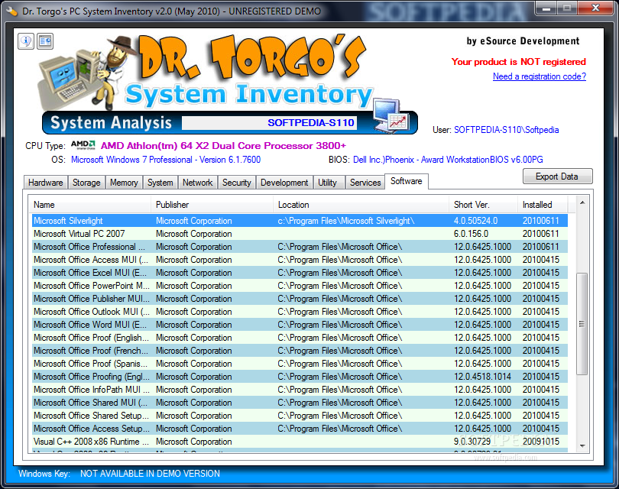619x489 pixels.
Task: Click 'Your product is NOT registered' notice
Action: click(519, 62)
